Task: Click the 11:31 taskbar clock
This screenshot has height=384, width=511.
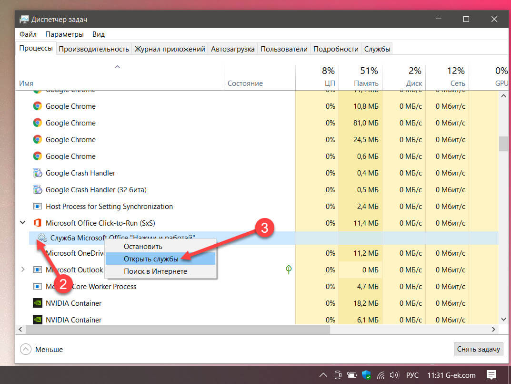Action: click(x=435, y=375)
